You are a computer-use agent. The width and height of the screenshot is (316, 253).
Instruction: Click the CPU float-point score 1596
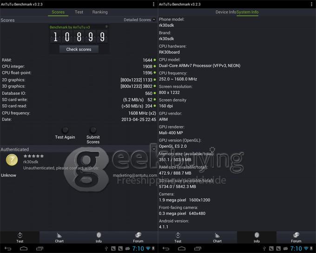tap(147, 73)
